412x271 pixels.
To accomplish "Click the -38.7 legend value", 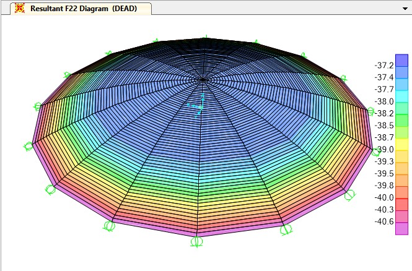I will tap(384, 137).
